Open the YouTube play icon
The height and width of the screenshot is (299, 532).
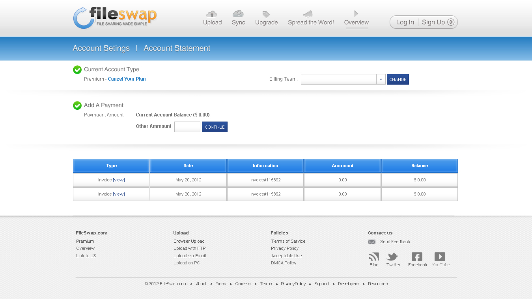[x=440, y=257]
